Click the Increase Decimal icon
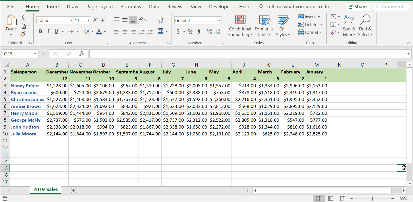The height and width of the screenshot is (202, 413). click(209, 31)
